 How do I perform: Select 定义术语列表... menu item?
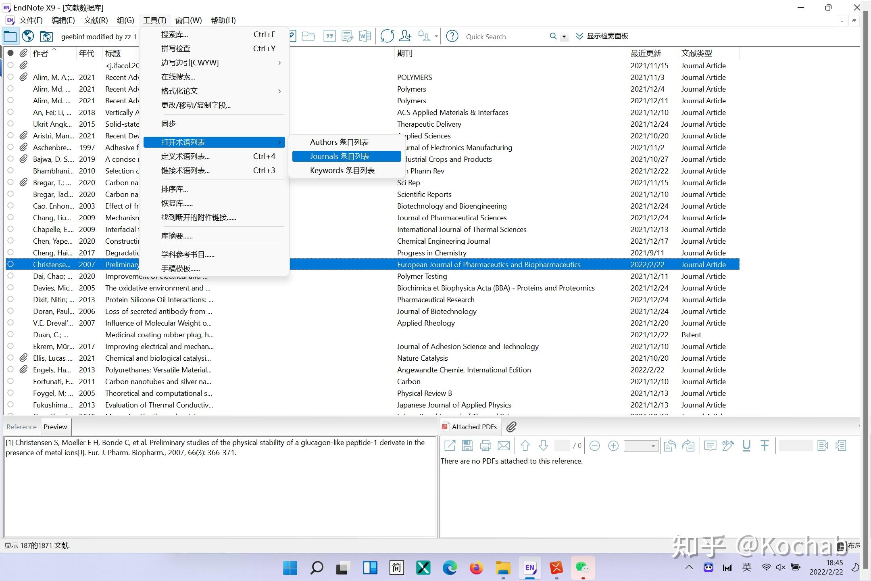click(x=214, y=156)
